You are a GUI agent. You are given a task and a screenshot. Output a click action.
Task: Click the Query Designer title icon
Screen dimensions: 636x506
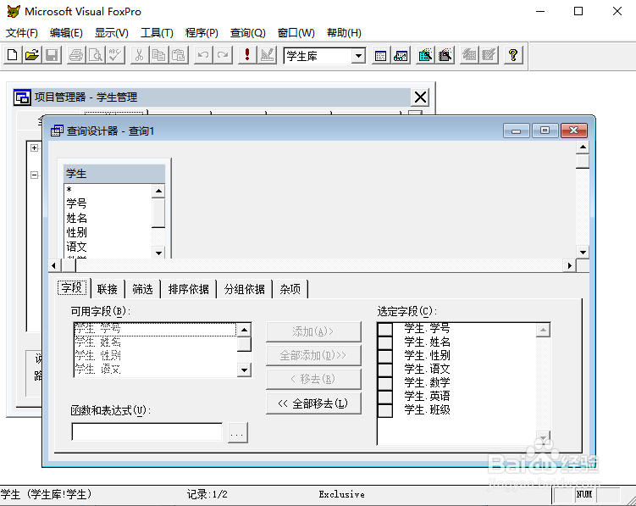pos(57,131)
